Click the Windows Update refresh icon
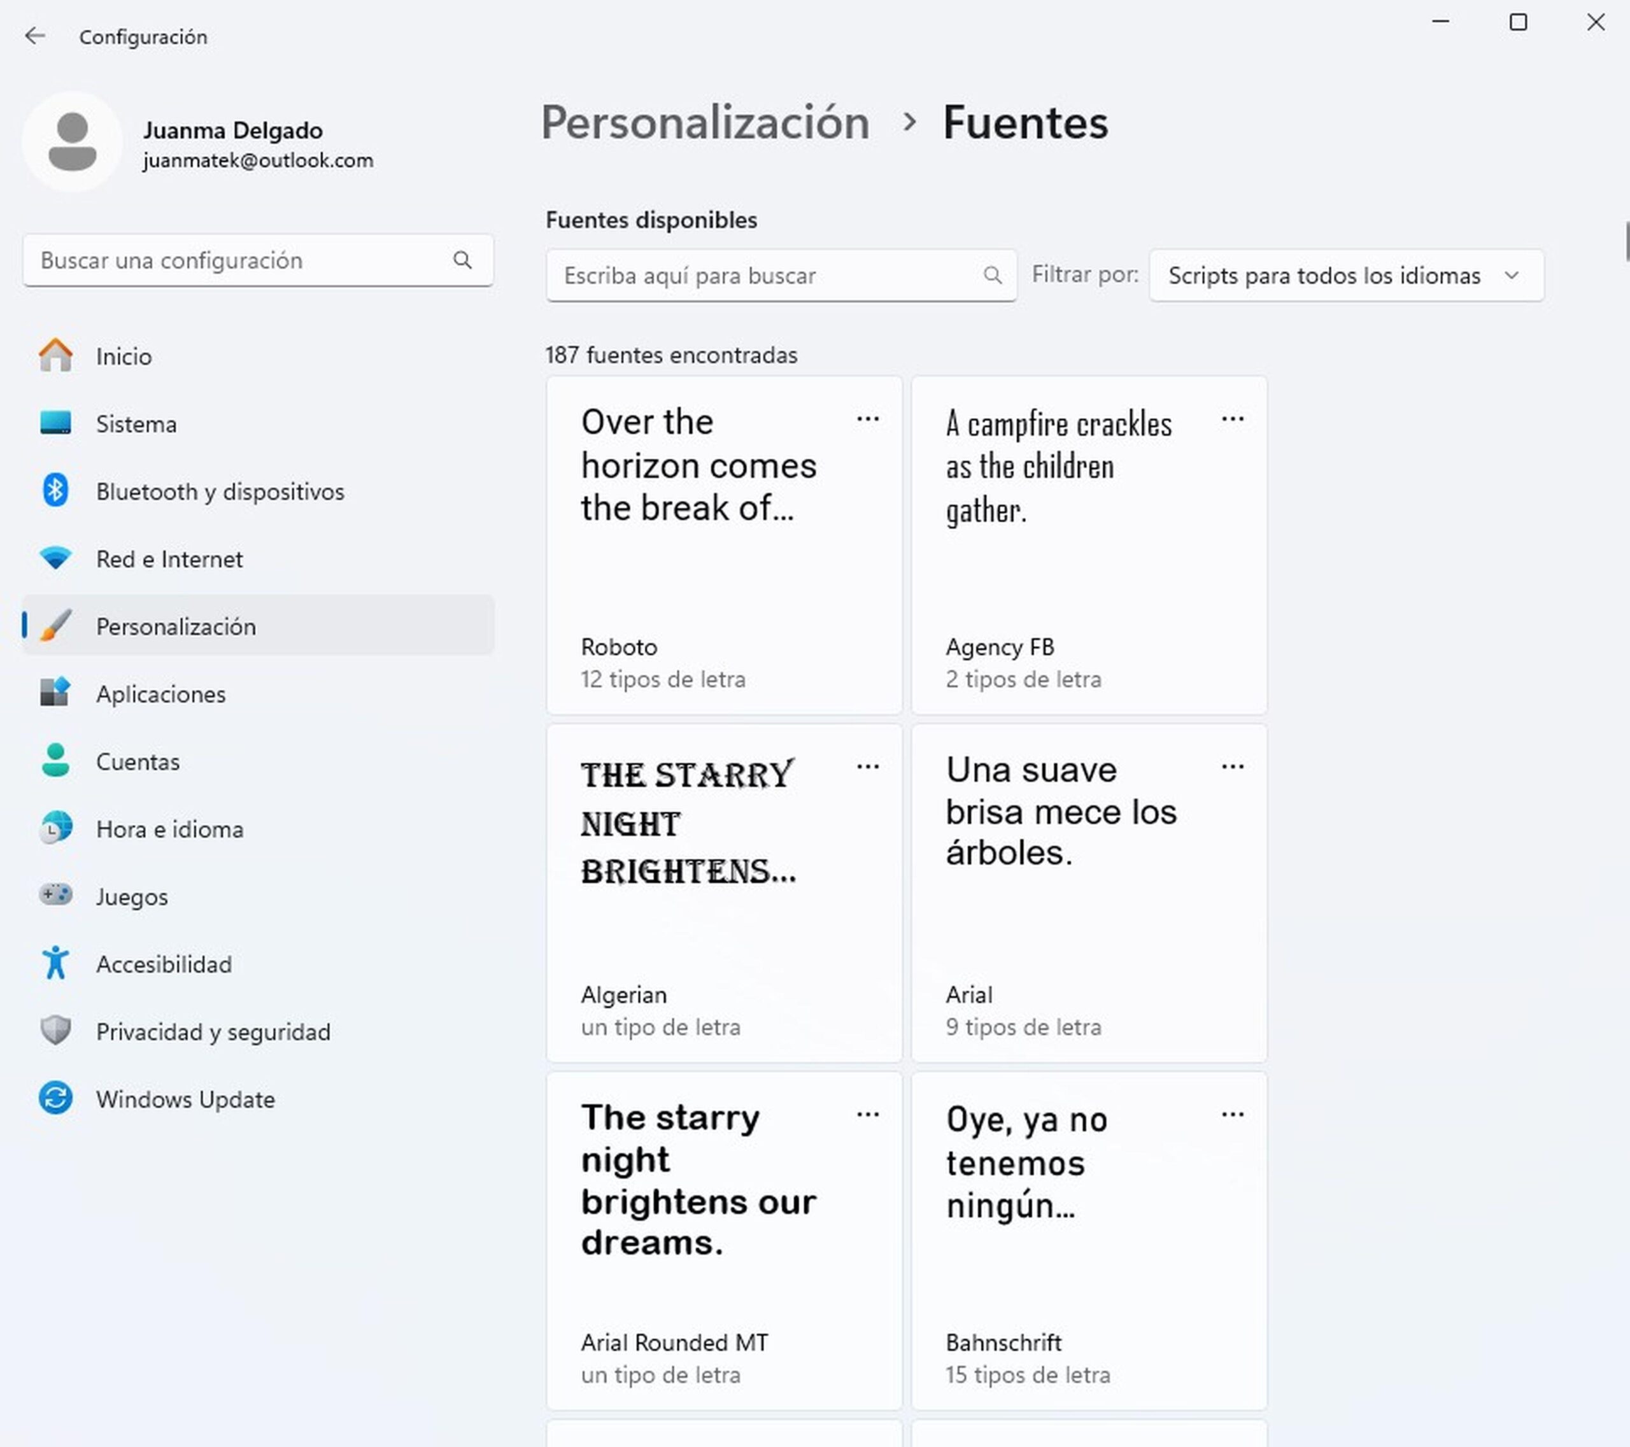The height and width of the screenshot is (1447, 1630). [x=56, y=1099]
